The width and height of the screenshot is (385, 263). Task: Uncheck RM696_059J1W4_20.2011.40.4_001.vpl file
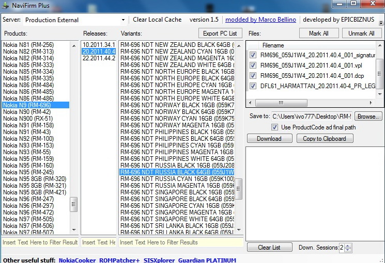click(253, 65)
